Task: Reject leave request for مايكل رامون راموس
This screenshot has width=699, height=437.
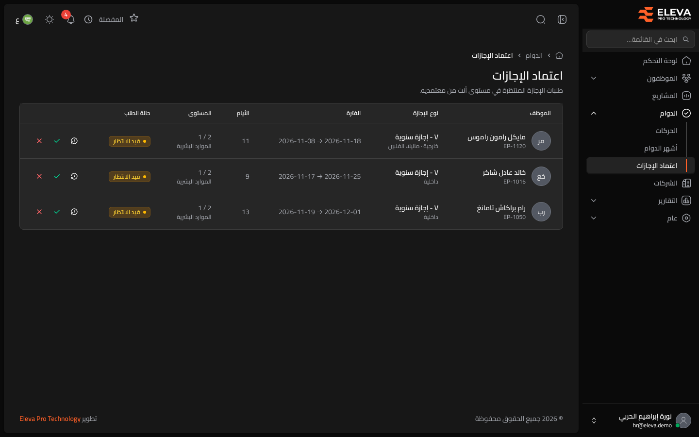Action: (x=39, y=141)
